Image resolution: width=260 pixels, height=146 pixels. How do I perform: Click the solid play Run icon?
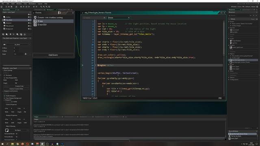29,7
